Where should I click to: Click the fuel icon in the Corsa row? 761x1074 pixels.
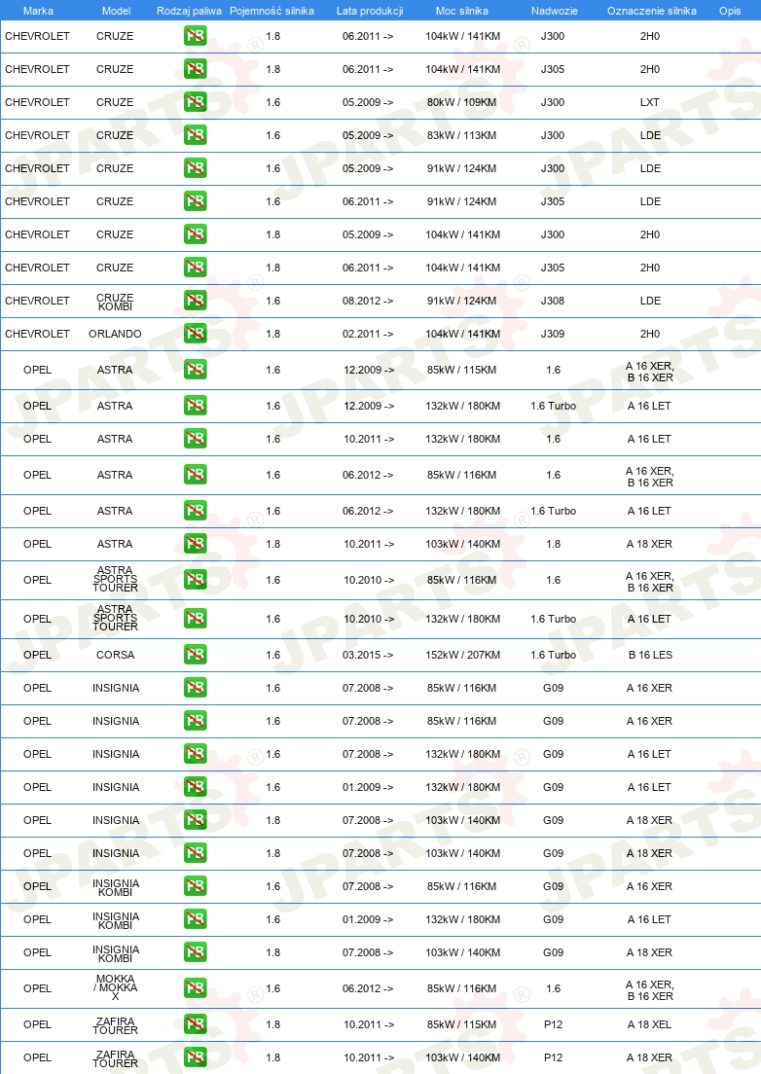click(196, 655)
